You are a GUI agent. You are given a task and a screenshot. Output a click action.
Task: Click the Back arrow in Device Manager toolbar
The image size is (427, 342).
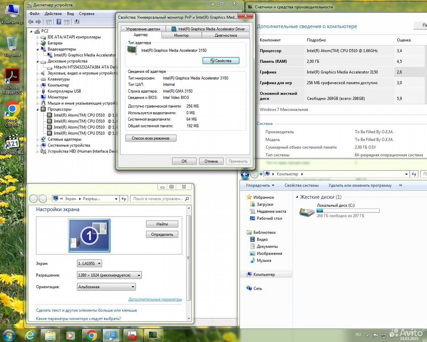[32, 22]
